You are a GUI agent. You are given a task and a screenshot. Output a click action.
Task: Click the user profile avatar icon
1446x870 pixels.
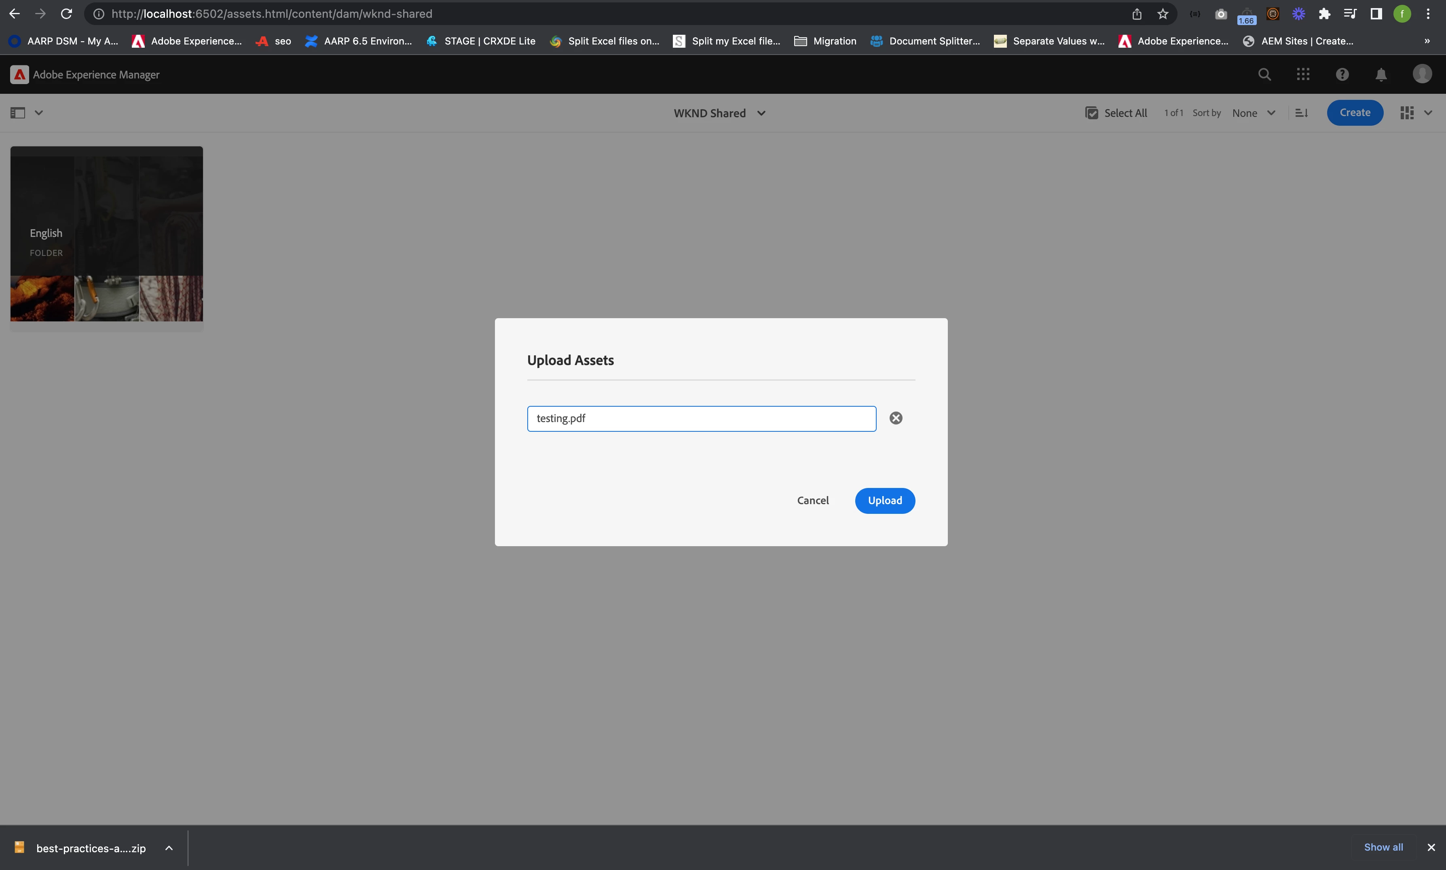1422,74
